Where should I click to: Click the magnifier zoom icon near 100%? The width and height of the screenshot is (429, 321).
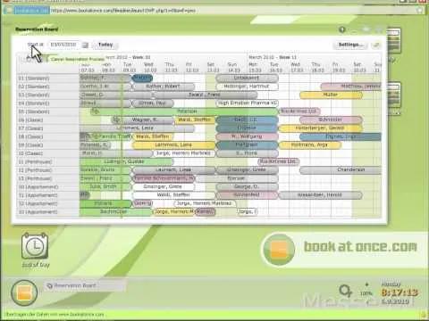point(346,291)
